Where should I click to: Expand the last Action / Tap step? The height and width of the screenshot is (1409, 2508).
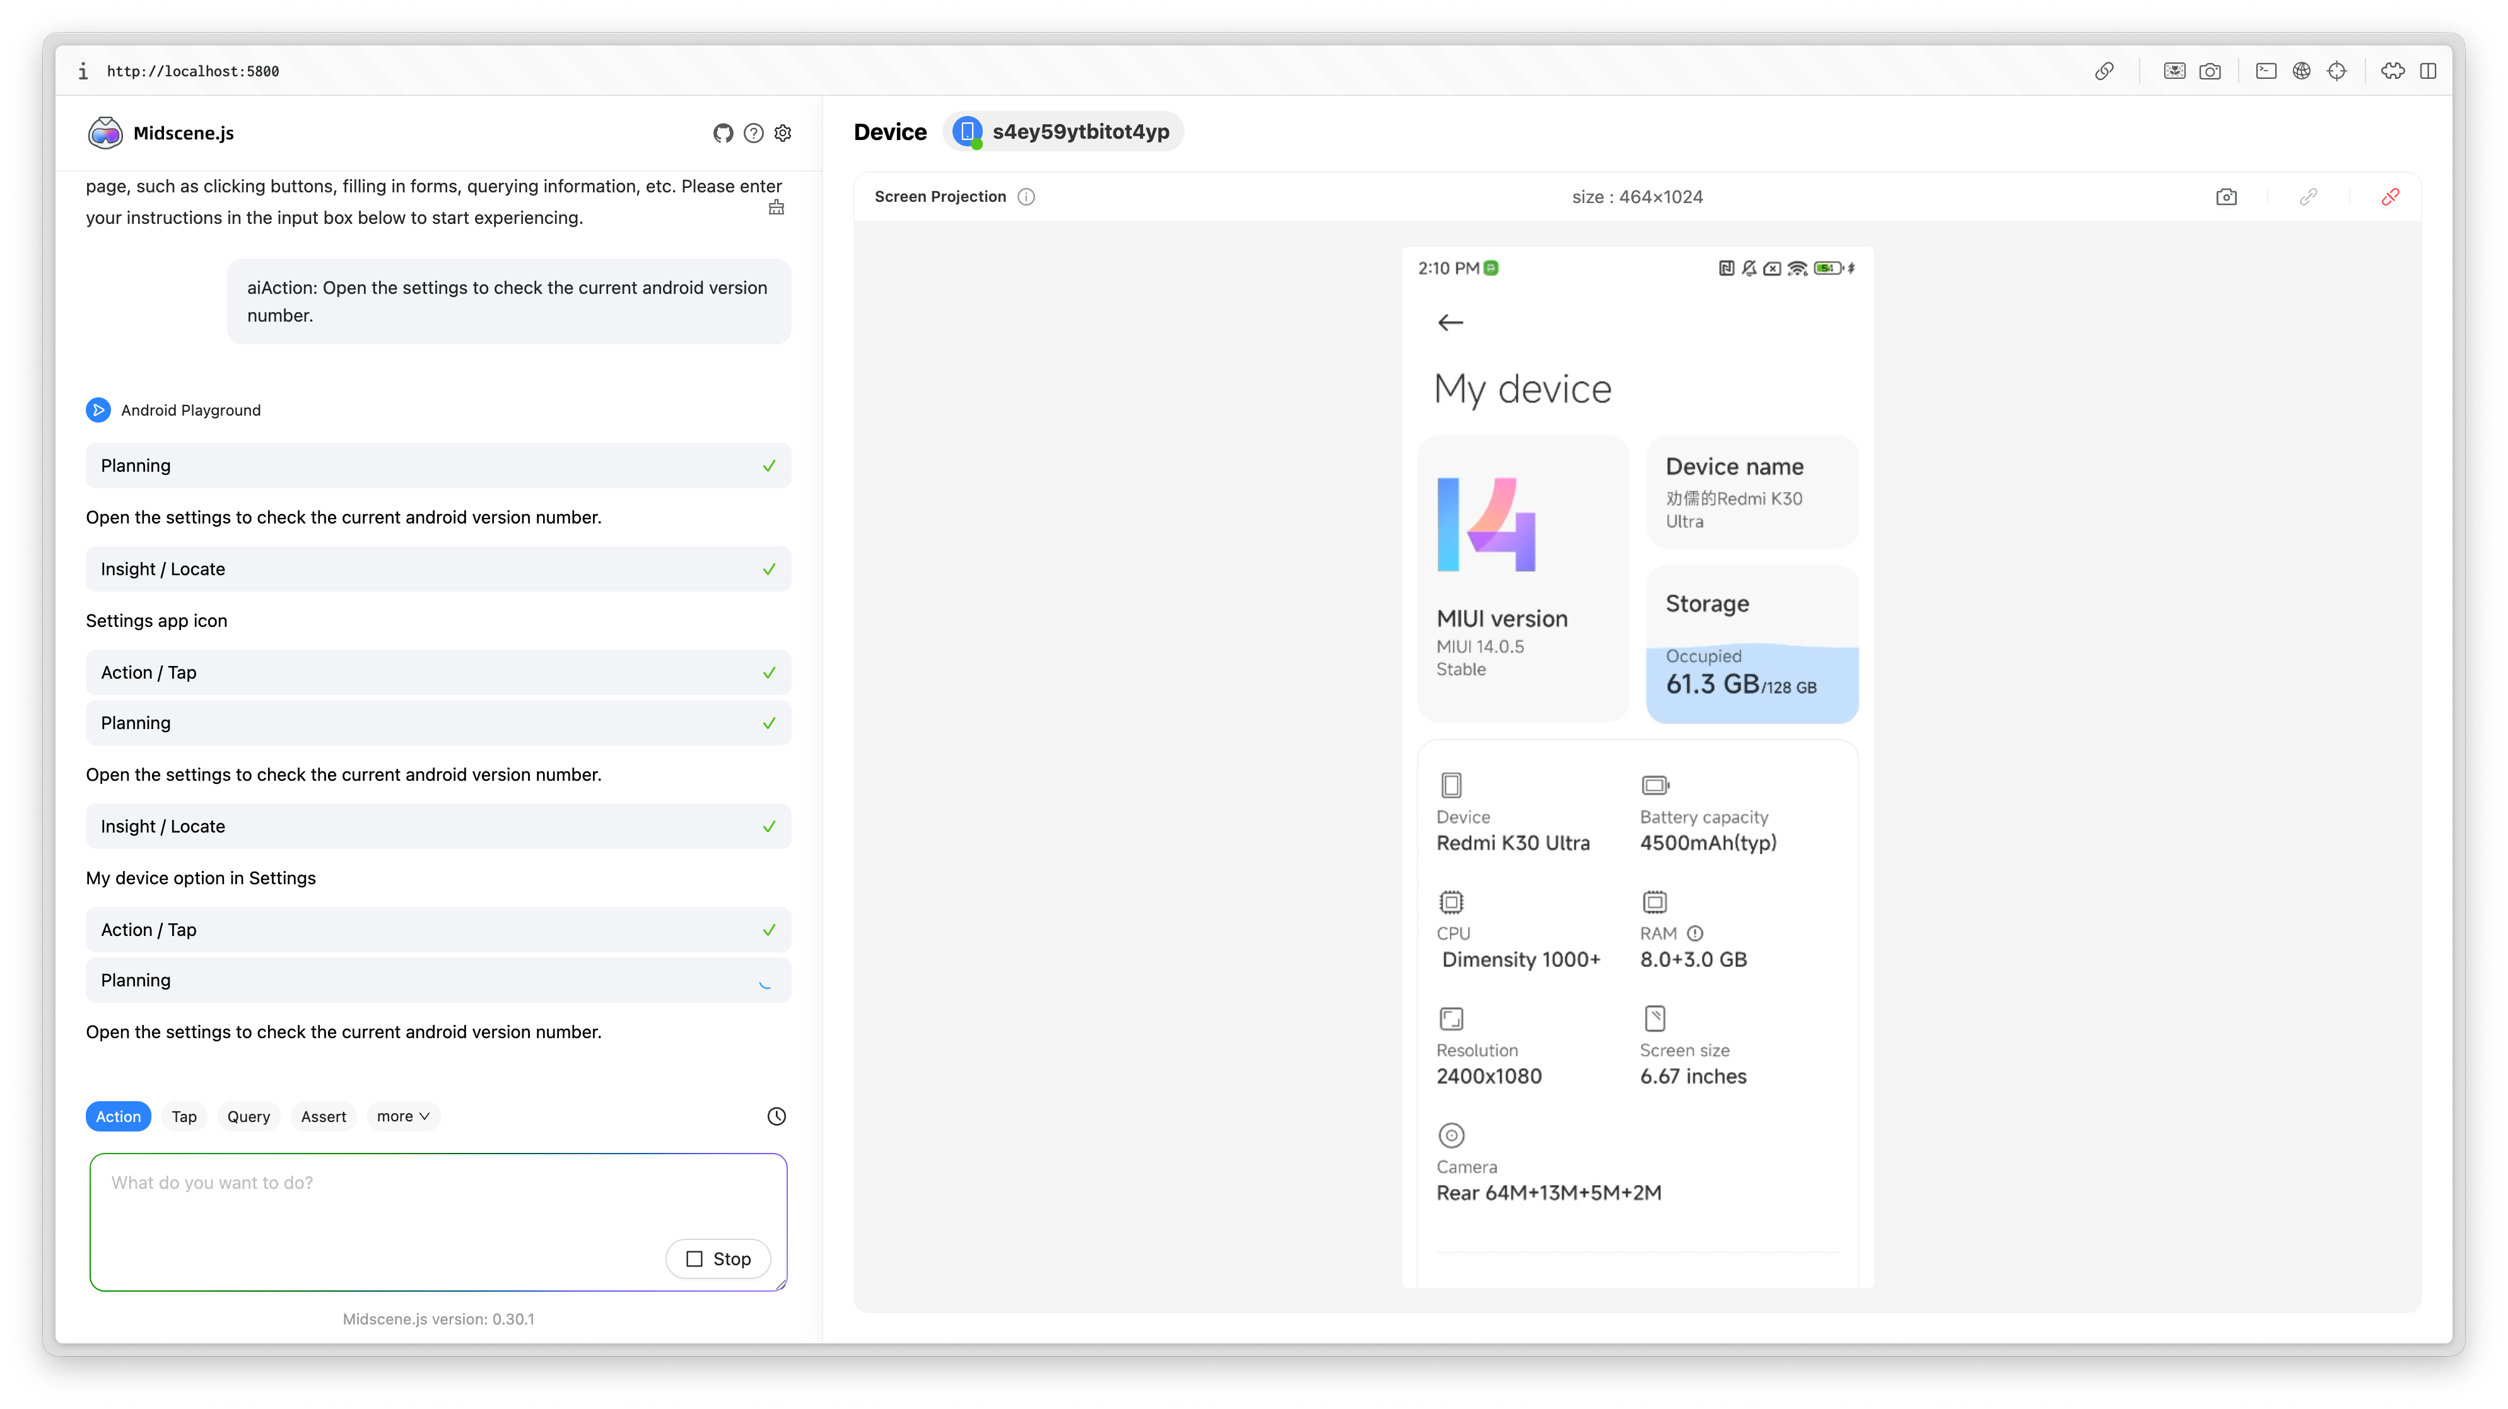click(x=438, y=930)
